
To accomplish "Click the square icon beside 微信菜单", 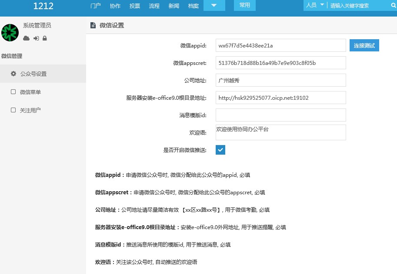I will click(x=13, y=92).
